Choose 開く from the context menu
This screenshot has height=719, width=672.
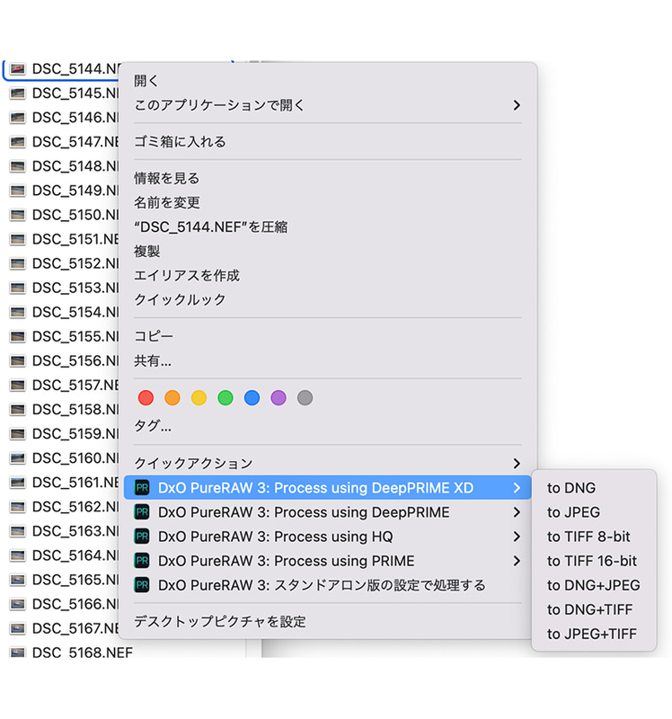146,81
